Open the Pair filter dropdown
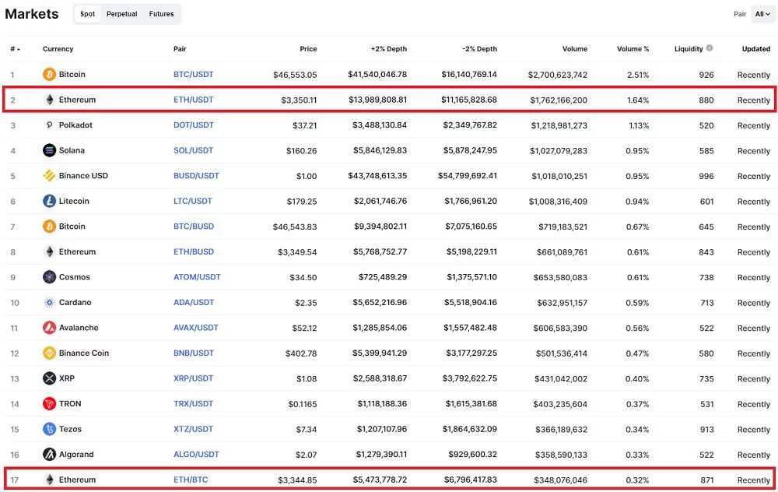The height and width of the screenshot is (492, 778). point(762,14)
